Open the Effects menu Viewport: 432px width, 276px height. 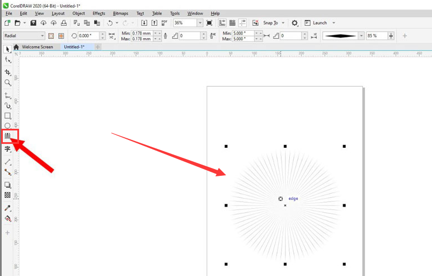[x=98, y=13]
